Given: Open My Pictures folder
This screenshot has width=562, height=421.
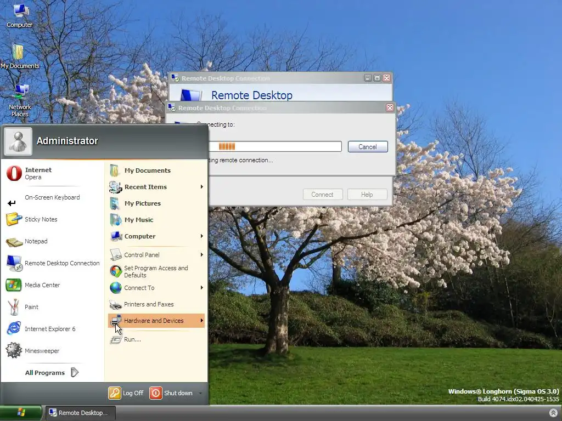Looking at the screenshot, I should pyautogui.click(x=156, y=203).
